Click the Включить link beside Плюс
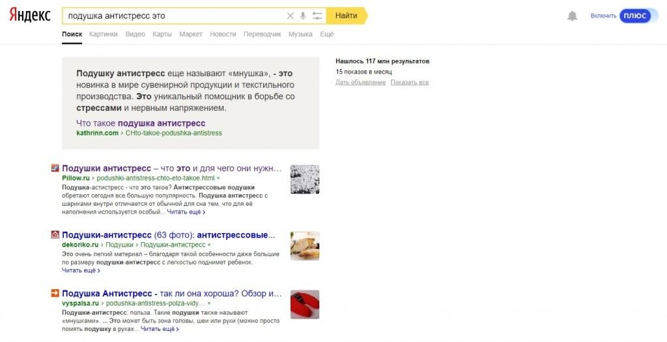The width and height of the screenshot is (667, 342). point(603,16)
